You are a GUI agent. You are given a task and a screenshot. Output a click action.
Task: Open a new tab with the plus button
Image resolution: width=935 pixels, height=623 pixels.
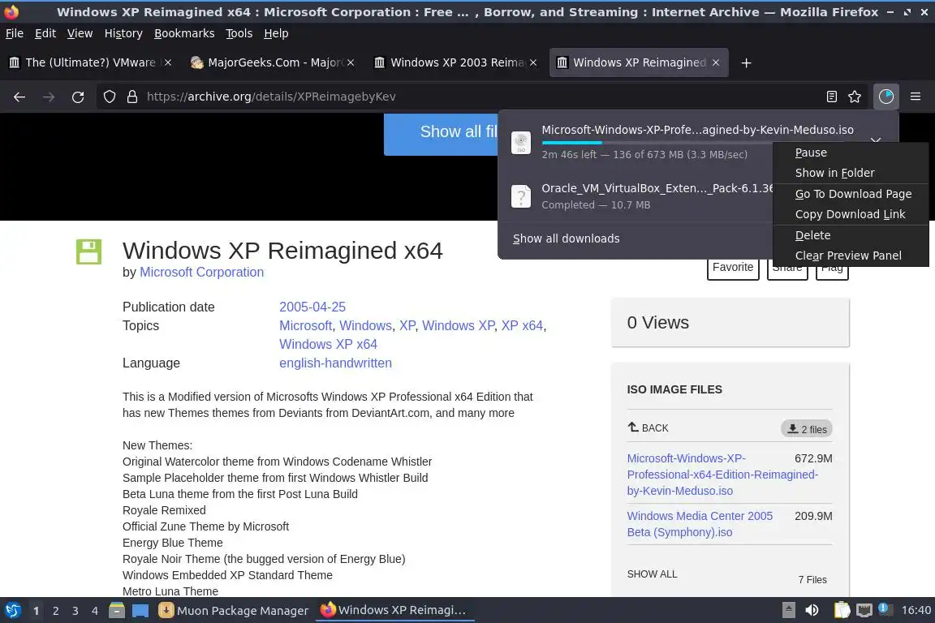coord(746,62)
